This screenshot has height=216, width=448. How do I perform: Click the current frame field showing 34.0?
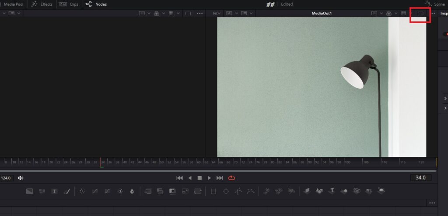coord(420,178)
